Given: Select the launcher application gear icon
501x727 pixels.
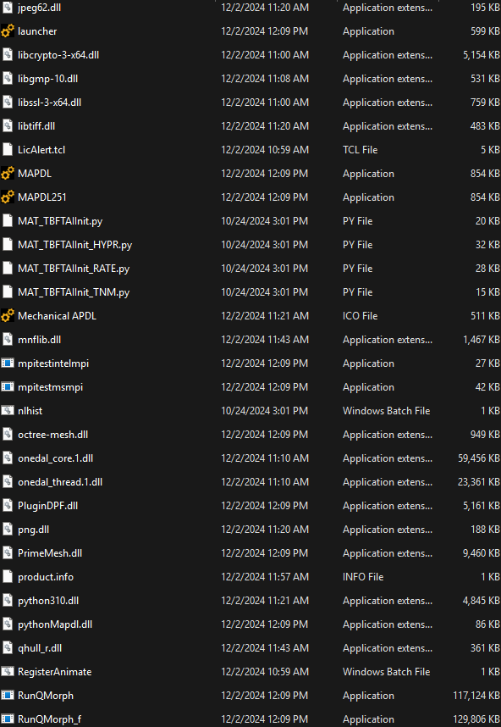Looking at the screenshot, I should point(8,31).
